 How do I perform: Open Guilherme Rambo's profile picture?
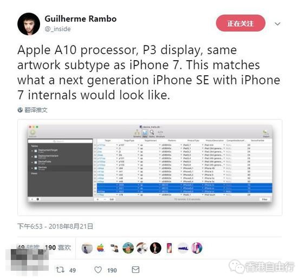click(29, 24)
